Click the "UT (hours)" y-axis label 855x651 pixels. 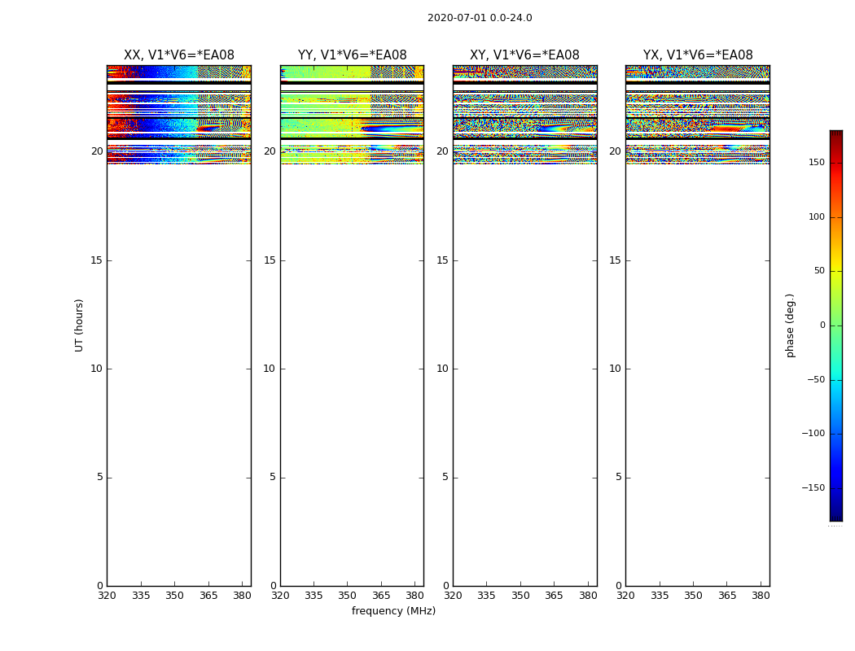[79, 325]
